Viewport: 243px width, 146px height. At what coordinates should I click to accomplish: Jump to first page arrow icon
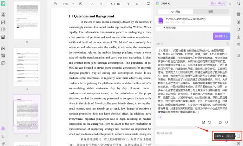click(x=92, y=4)
